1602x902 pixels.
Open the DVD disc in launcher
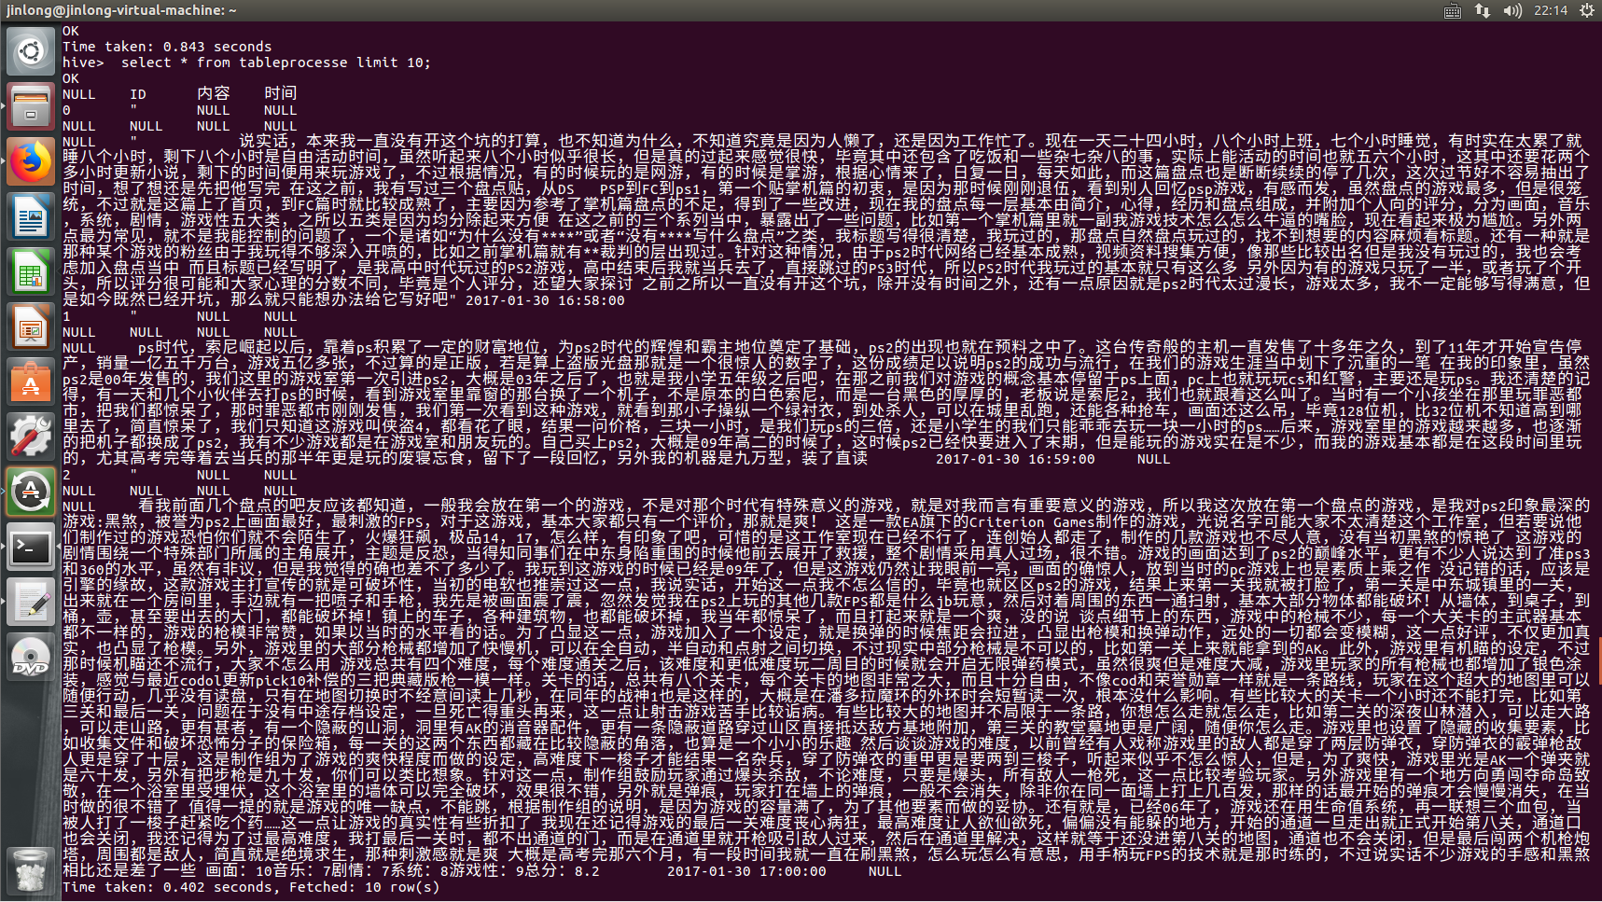pyautogui.click(x=31, y=657)
